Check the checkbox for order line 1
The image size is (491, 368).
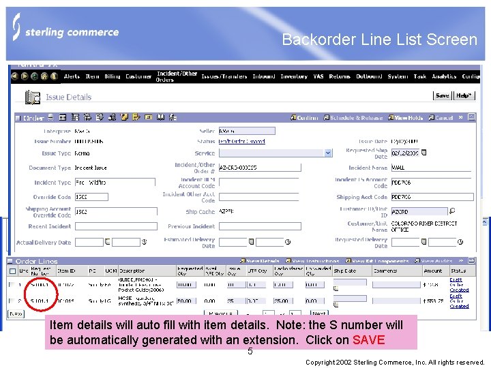[x=12, y=284]
